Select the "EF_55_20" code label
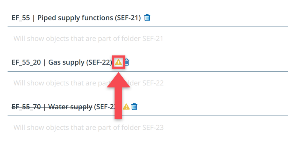This screenshot has height=144, width=288. pyautogui.click(x=26, y=62)
